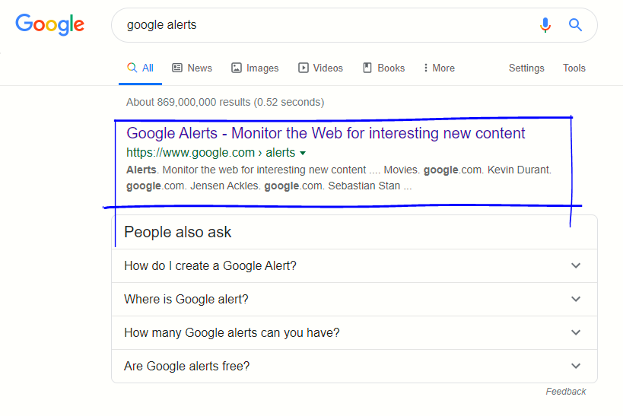Select the Images tab picture icon
Viewport: 623px width, 416px height.
click(237, 68)
